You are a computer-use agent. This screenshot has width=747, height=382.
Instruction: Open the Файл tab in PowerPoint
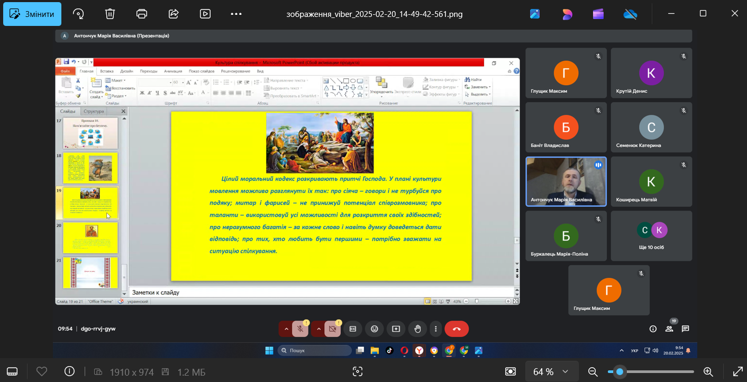(x=66, y=71)
